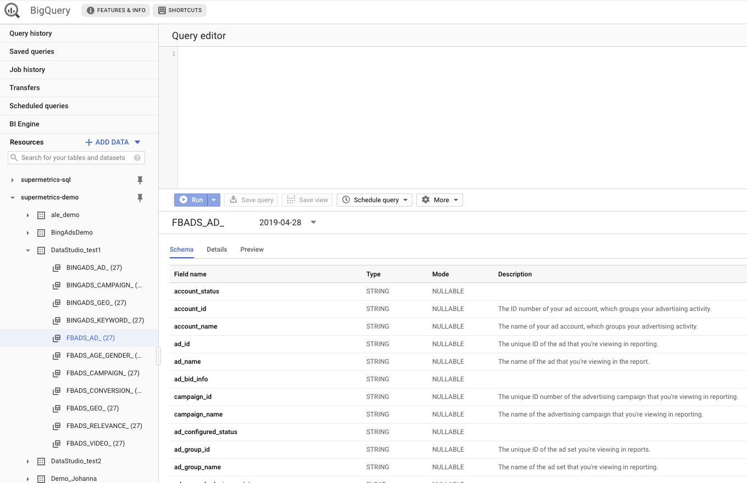Viewport: 747px width, 483px height.
Task: Click the Save view button
Action: coord(307,200)
